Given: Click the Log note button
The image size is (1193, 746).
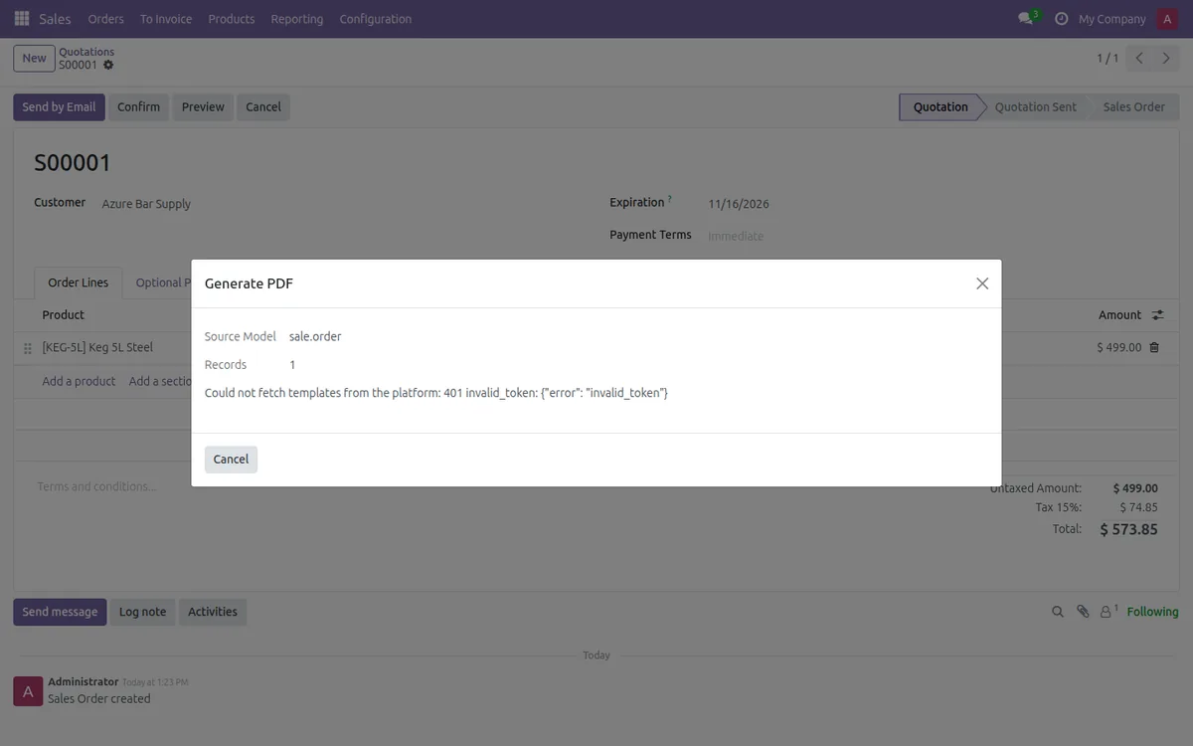Looking at the screenshot, I should [x=142, y=612].
